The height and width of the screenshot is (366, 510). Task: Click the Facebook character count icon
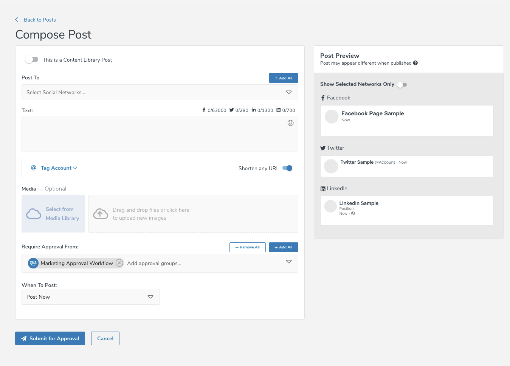pos(204,110)
